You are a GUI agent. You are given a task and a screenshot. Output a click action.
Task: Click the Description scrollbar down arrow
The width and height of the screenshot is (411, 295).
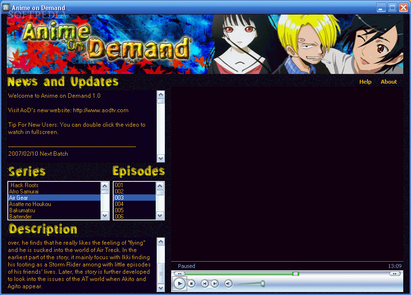coord(161,288)
